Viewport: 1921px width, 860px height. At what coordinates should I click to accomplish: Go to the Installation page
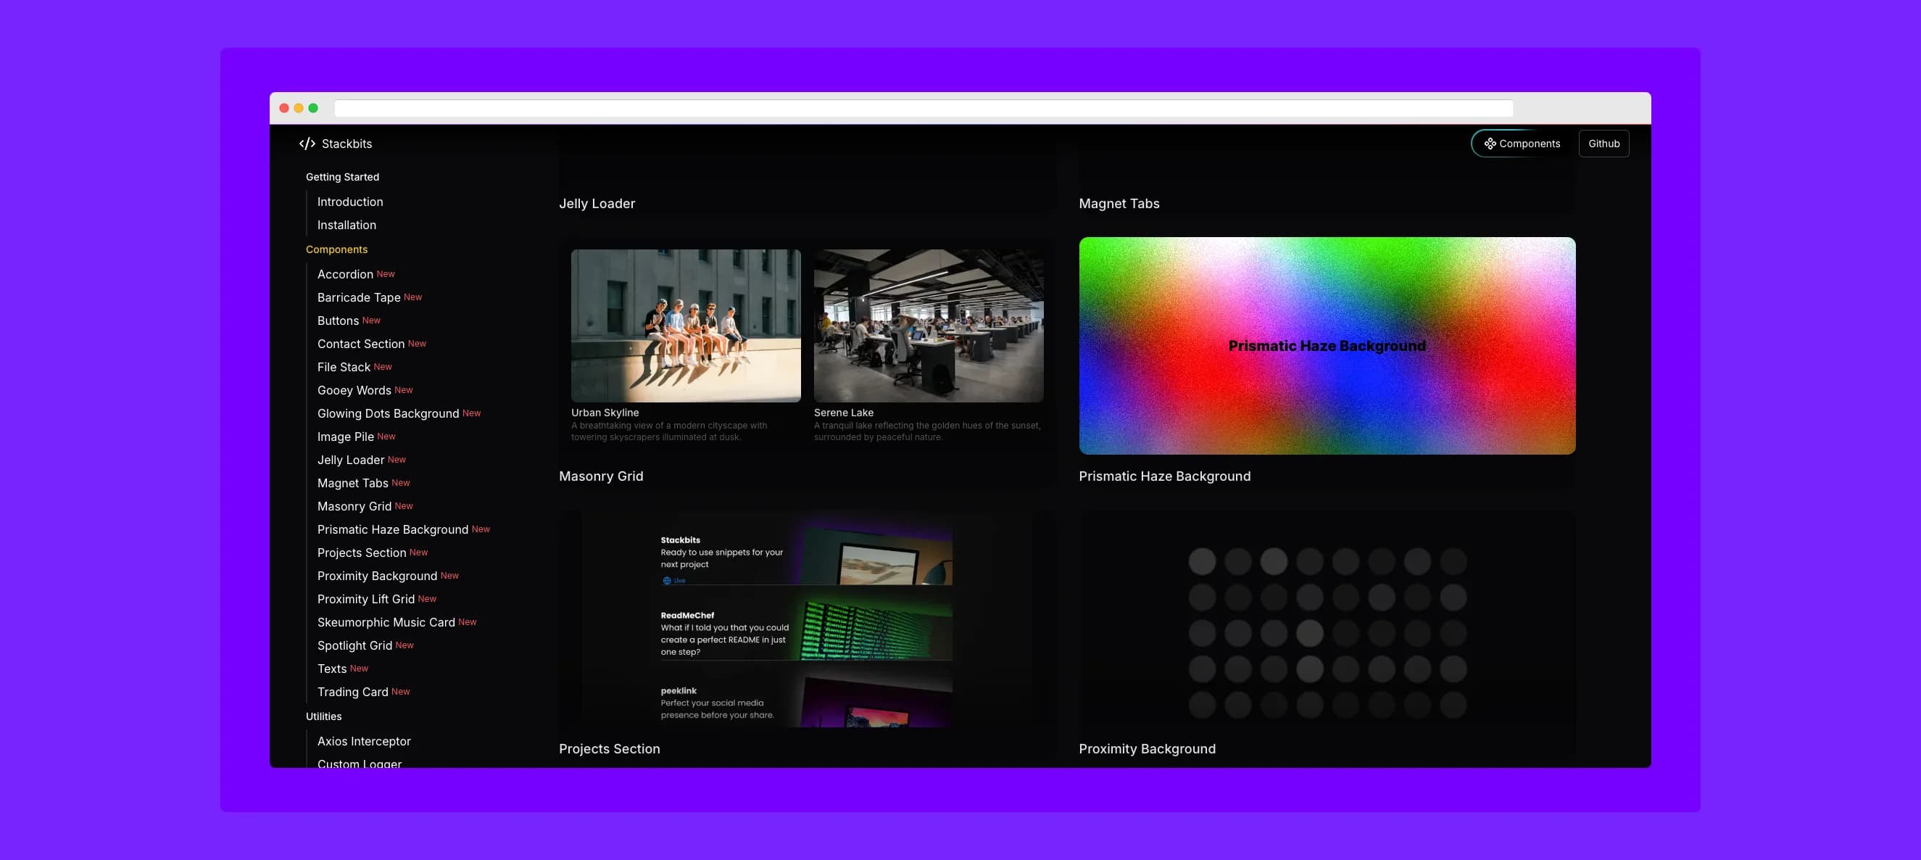tap(346, 226)
